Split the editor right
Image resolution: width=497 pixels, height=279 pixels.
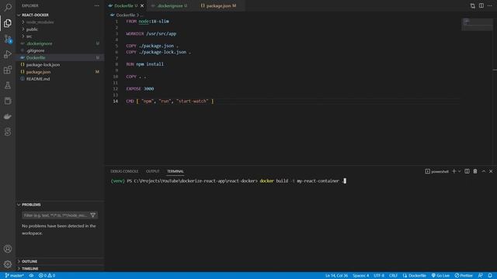tap(481, 5)
